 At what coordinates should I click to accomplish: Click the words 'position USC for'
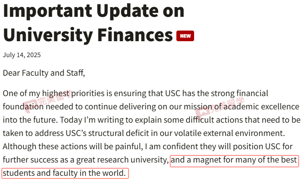(x=263, y=147)
